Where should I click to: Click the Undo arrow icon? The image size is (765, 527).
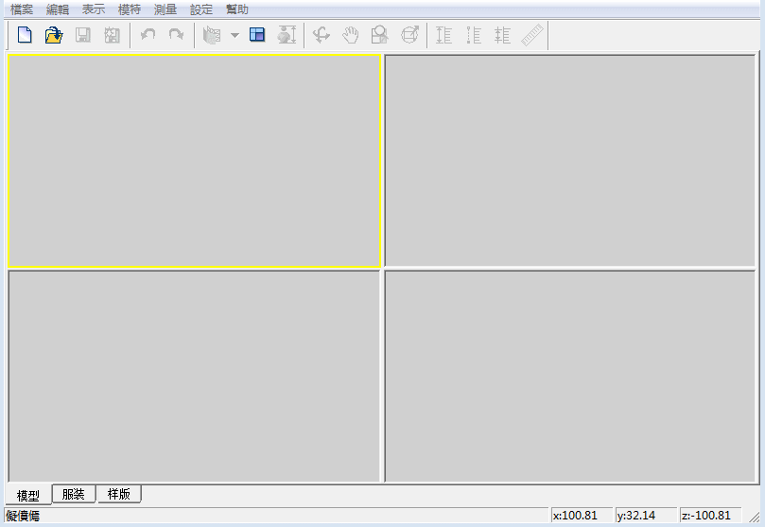(148, 36)
